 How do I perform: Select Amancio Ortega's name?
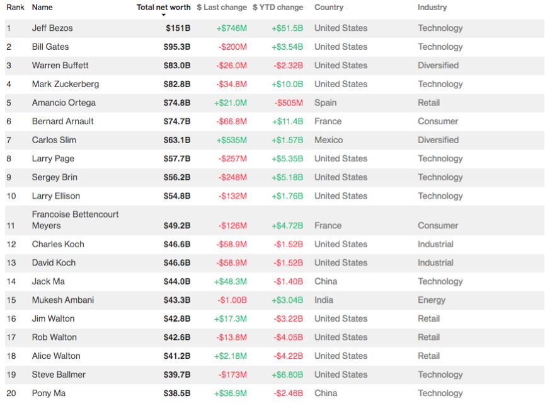click(x=64, y=103)
